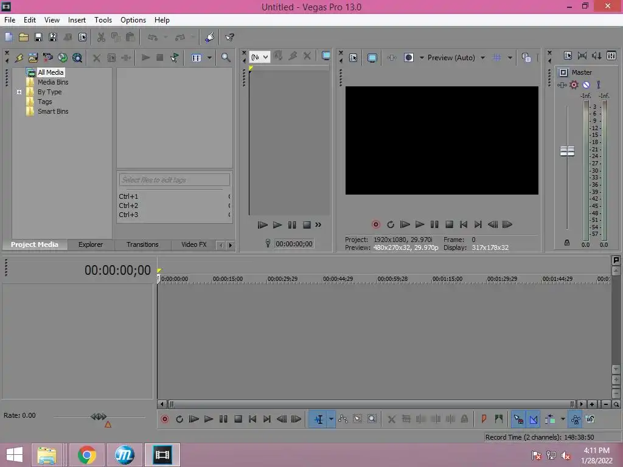The image size is (623, 467).
Task: Select the Smart Bins folder
Action: 53,112
